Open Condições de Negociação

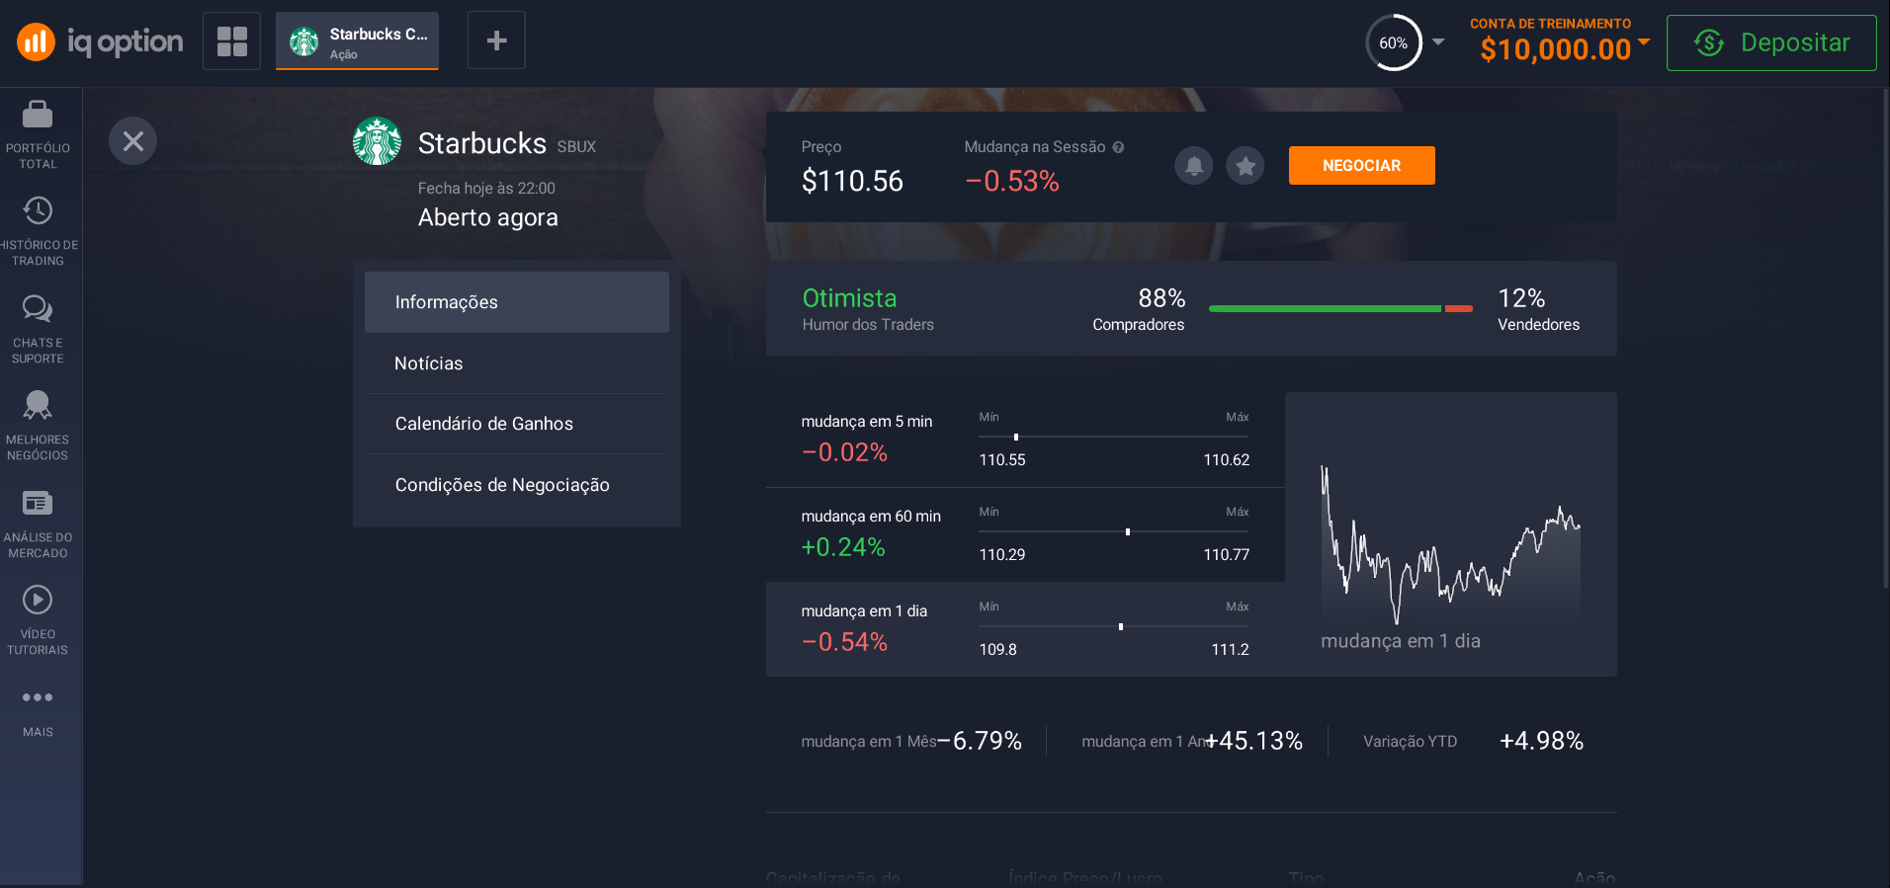pyautogui.click(x=517, y=485)
